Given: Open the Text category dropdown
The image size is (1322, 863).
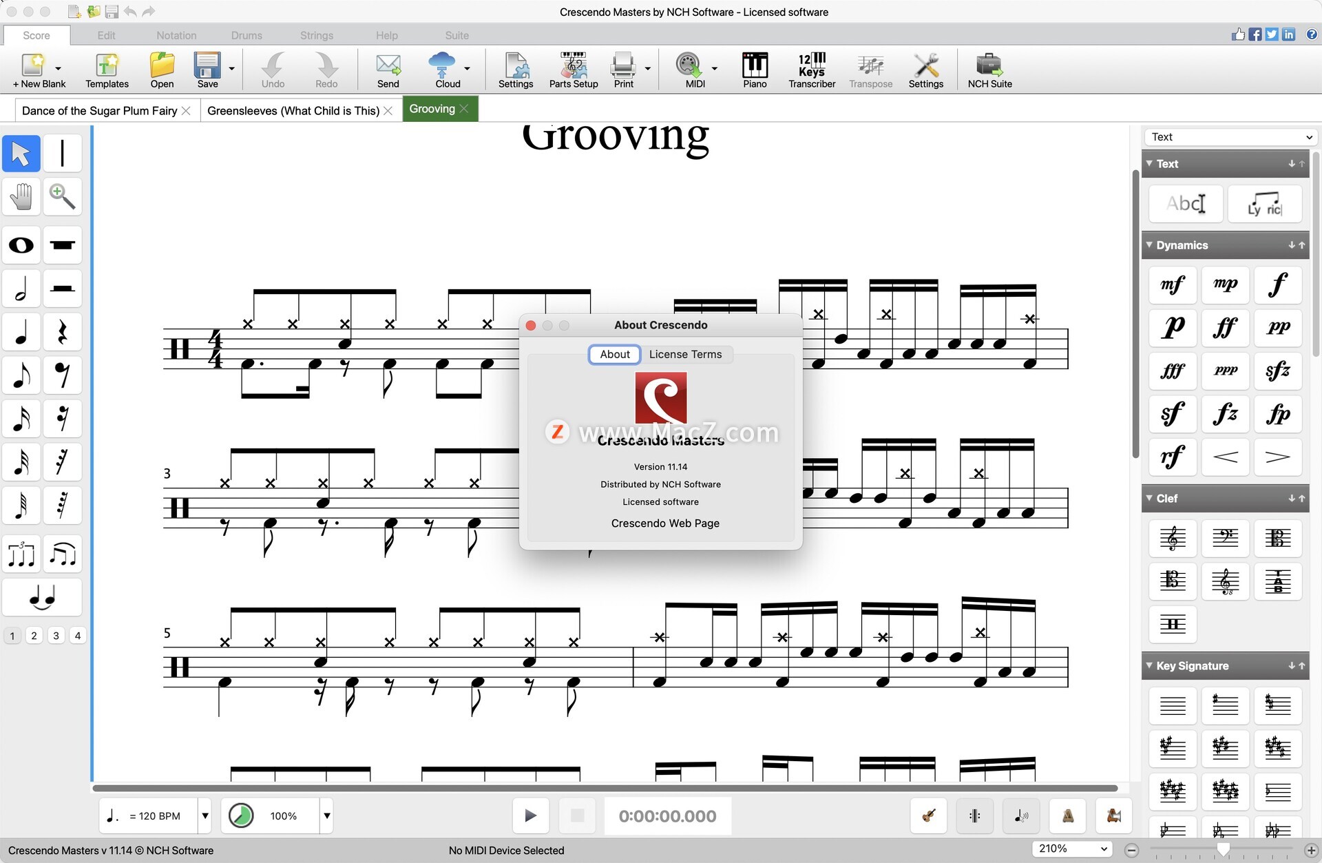Looking at the screenshot, I should pos(1230,137).
